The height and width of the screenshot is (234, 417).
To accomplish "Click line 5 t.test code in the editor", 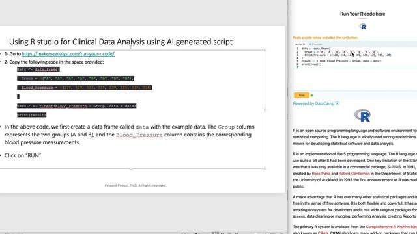I will (x=341, y=61).
